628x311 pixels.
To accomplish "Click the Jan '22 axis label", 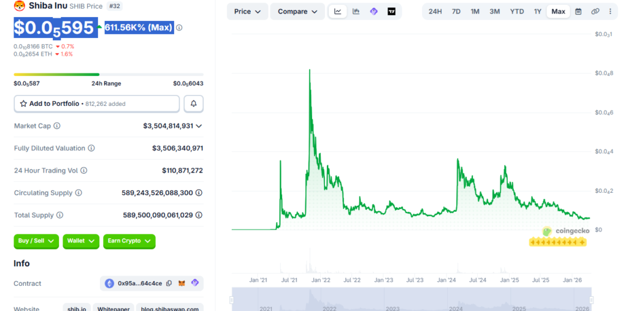I will (321, 280).
